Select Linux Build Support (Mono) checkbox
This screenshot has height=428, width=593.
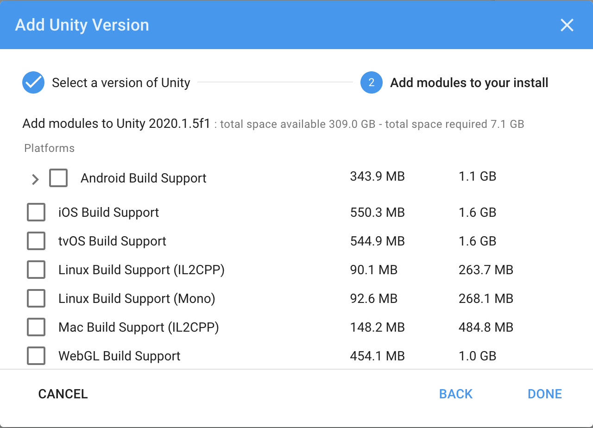pyautogui.click(x=36, y=299)
